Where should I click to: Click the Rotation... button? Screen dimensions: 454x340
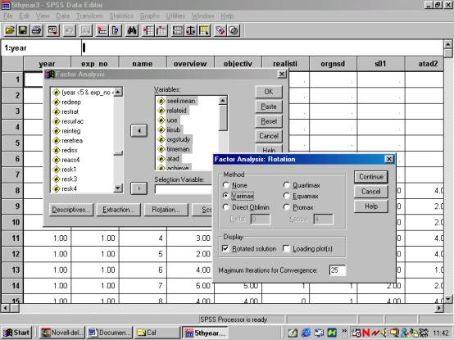point(166,210)
